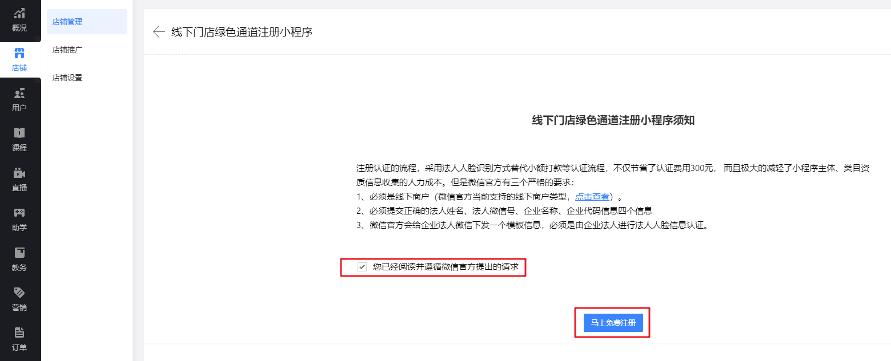
Task: Click the back arrow beside page title
Action: 159,32
